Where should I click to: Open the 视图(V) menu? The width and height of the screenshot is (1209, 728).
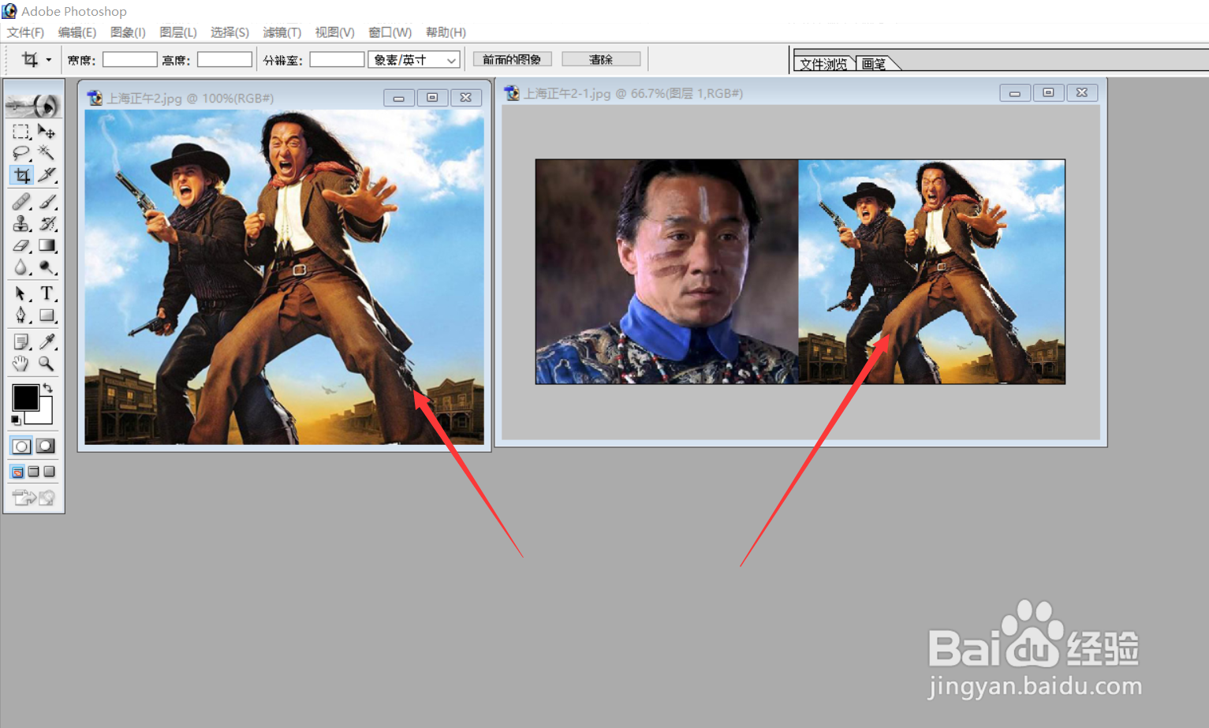[334, 32]
